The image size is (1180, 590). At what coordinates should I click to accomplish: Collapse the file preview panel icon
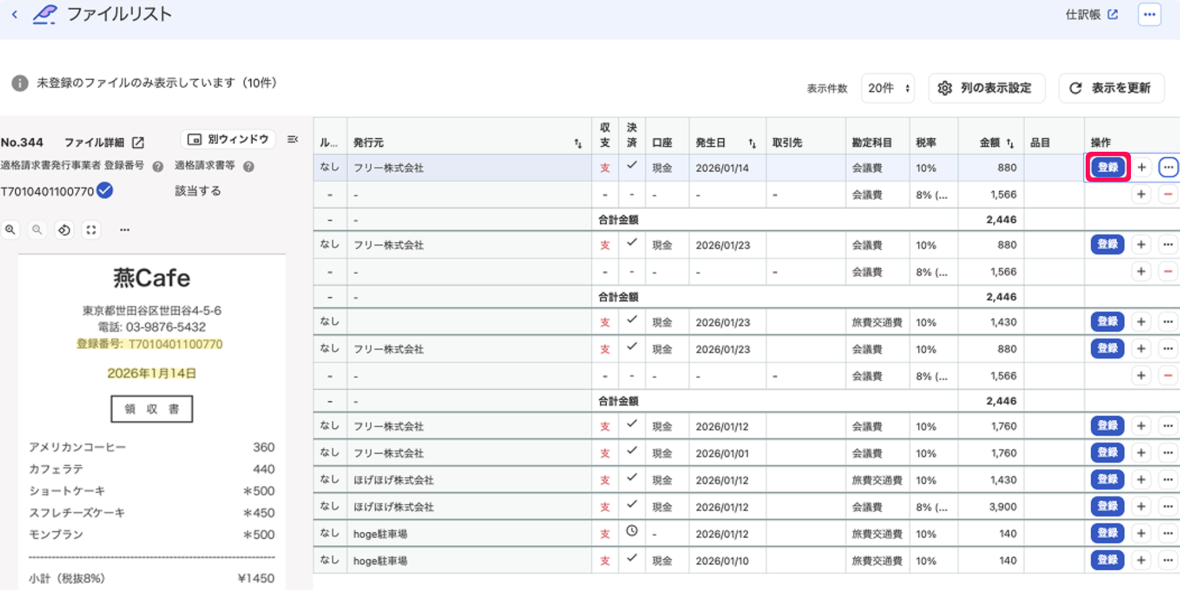click(x=293, y=140)
